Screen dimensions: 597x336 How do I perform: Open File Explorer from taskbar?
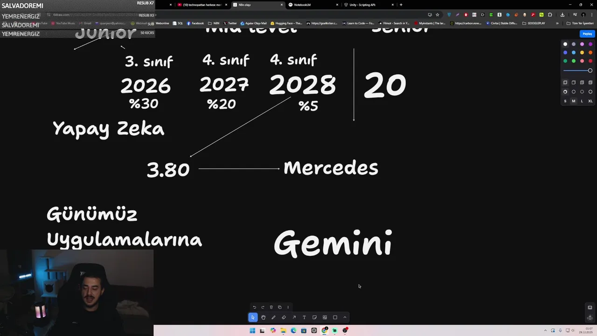[283, 330]
